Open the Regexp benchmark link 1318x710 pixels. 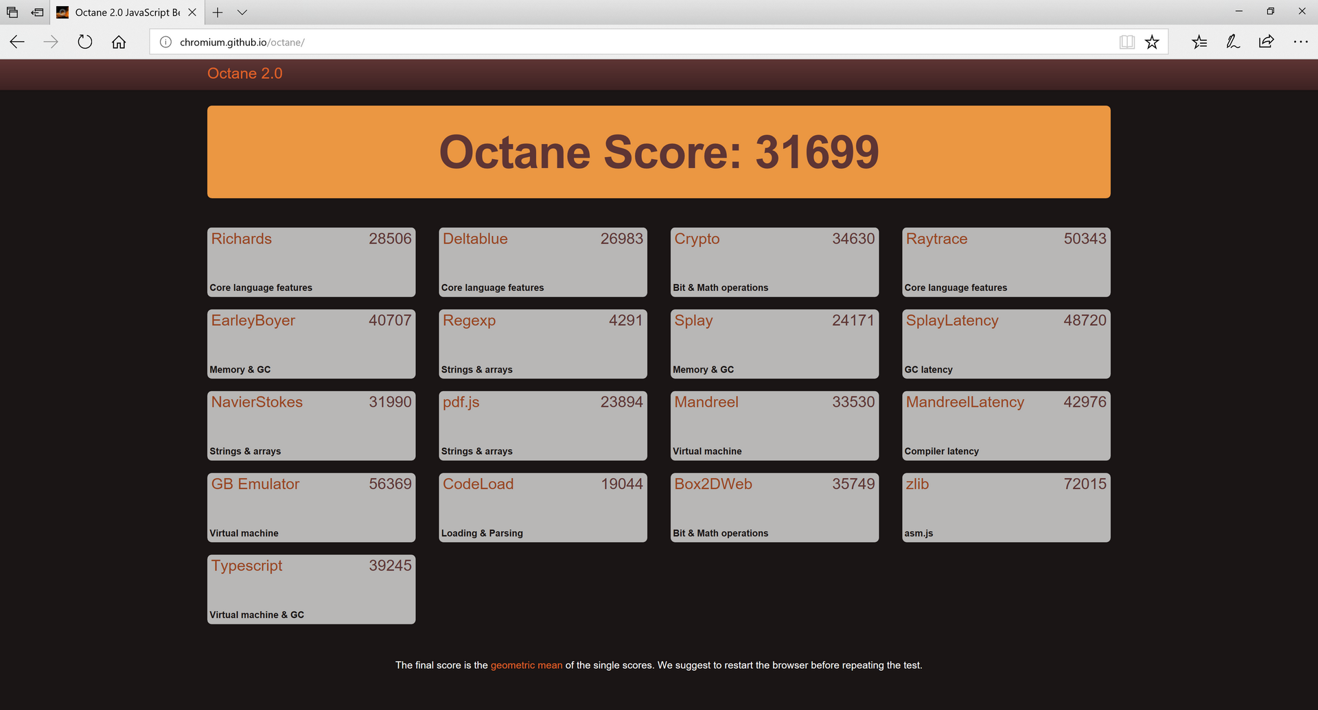[x=469, y=321]
